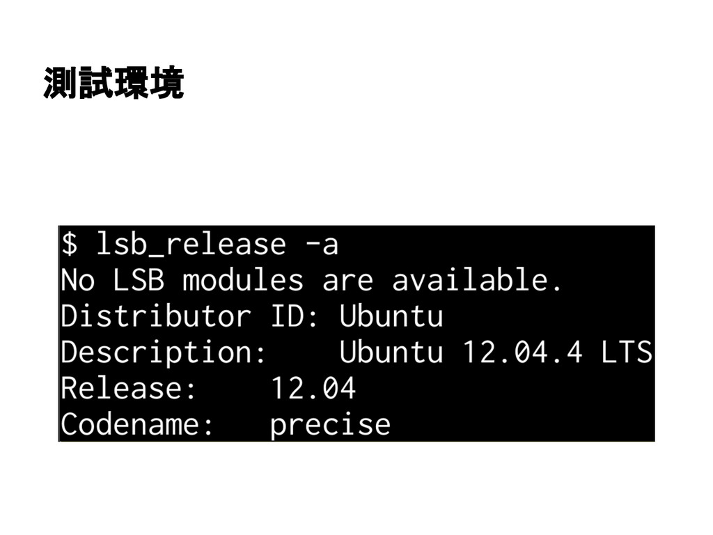
Task: Click the dollar sign shell prompt
Action: tap(70, 243)
